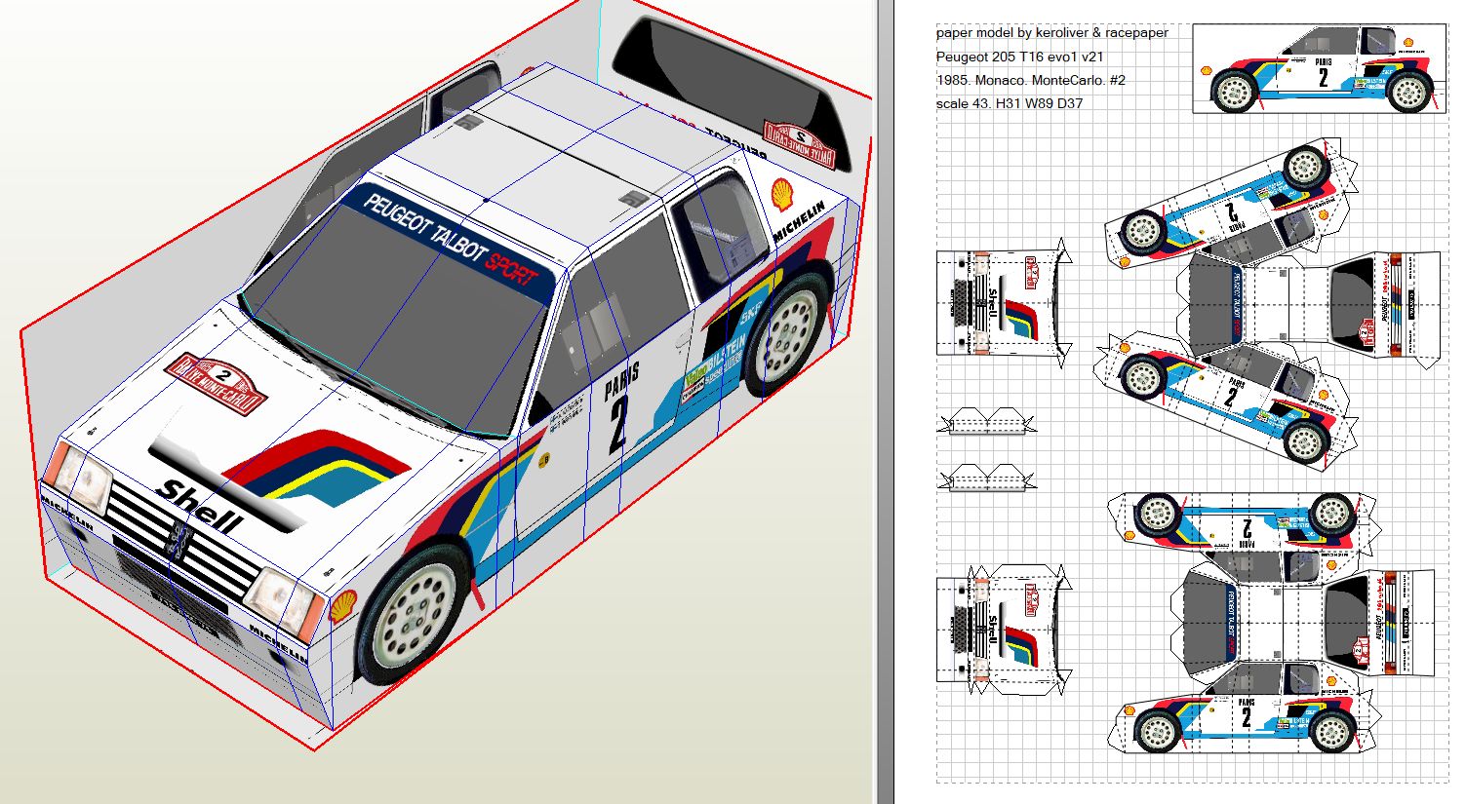Select the lower small bumper strip part

click(x=987, y=479)
